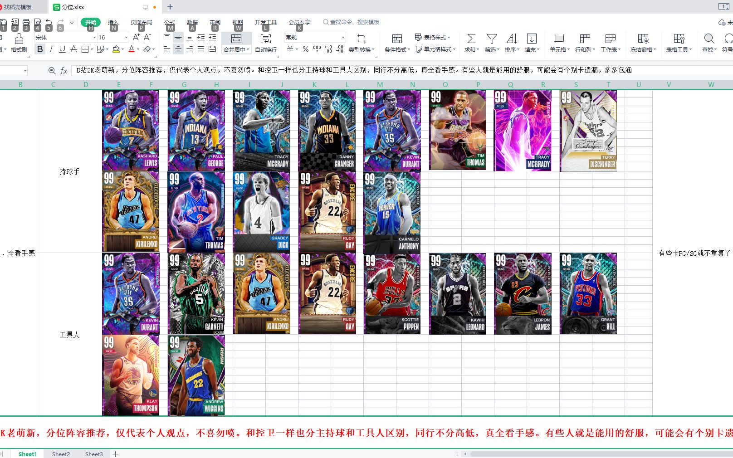Open the Insert (插入) ribbon tab
The width and height of the screenshot is (733, 458).
pyautogui.click(x=113, y=22)
